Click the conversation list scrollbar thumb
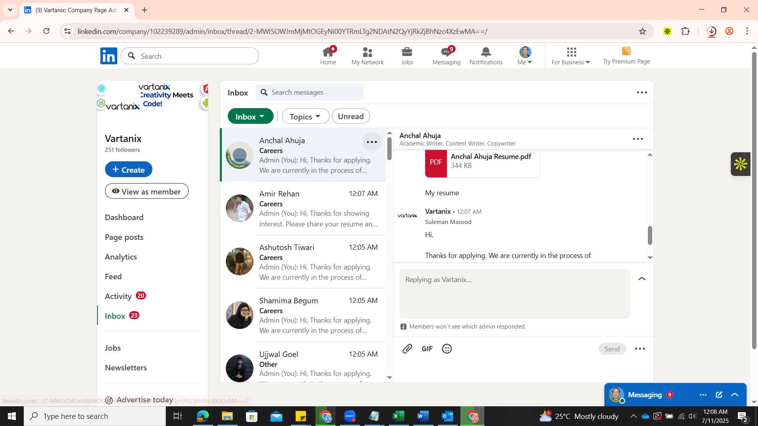Screen dimensions: 758x426 point(389,149)
